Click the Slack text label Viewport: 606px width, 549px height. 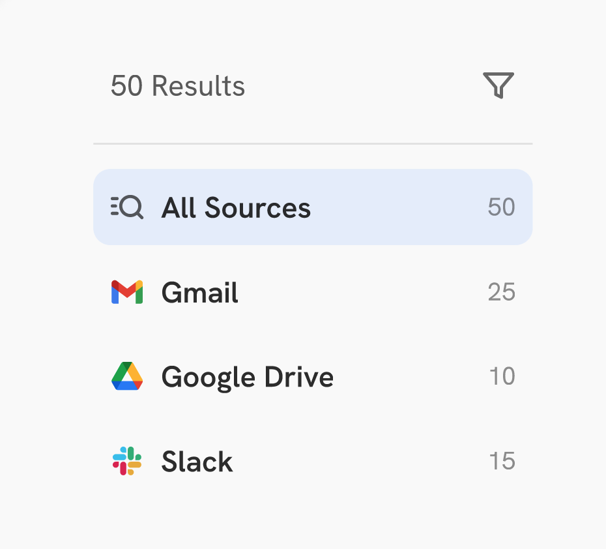pyautogui.click(x=197, y=461)
